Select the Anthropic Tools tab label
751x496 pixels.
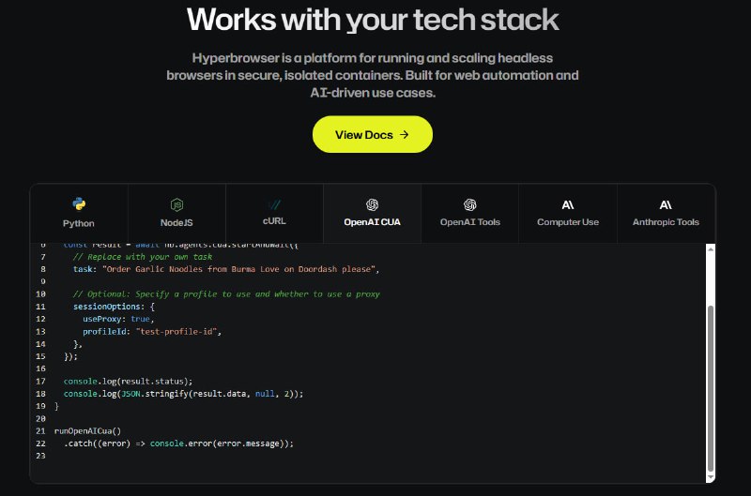(x=666, y=223)
